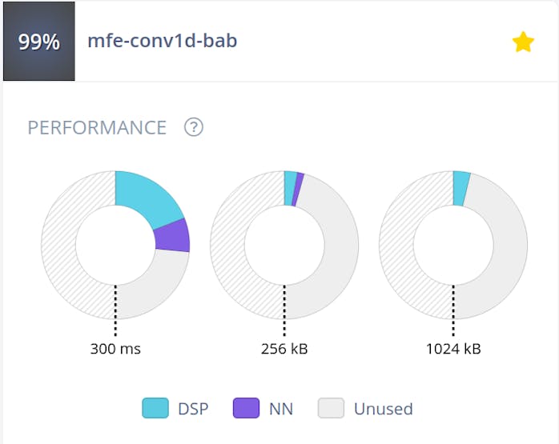Click the 300 ms latency label

pyautogui.click(x=115, y=349)
